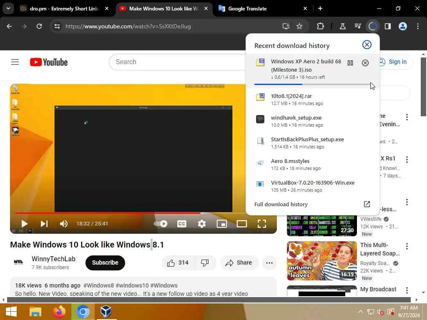
Task: Click the Windows XP Aero iso file icon
Action: coord(260,62)
